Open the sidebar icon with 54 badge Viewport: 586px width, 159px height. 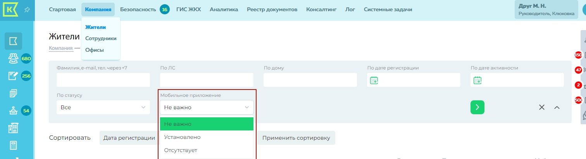13,111
